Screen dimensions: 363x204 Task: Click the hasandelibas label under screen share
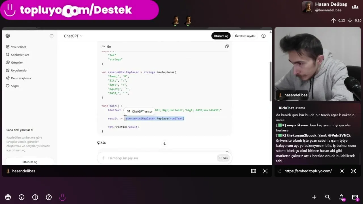[x=24, y=171]
